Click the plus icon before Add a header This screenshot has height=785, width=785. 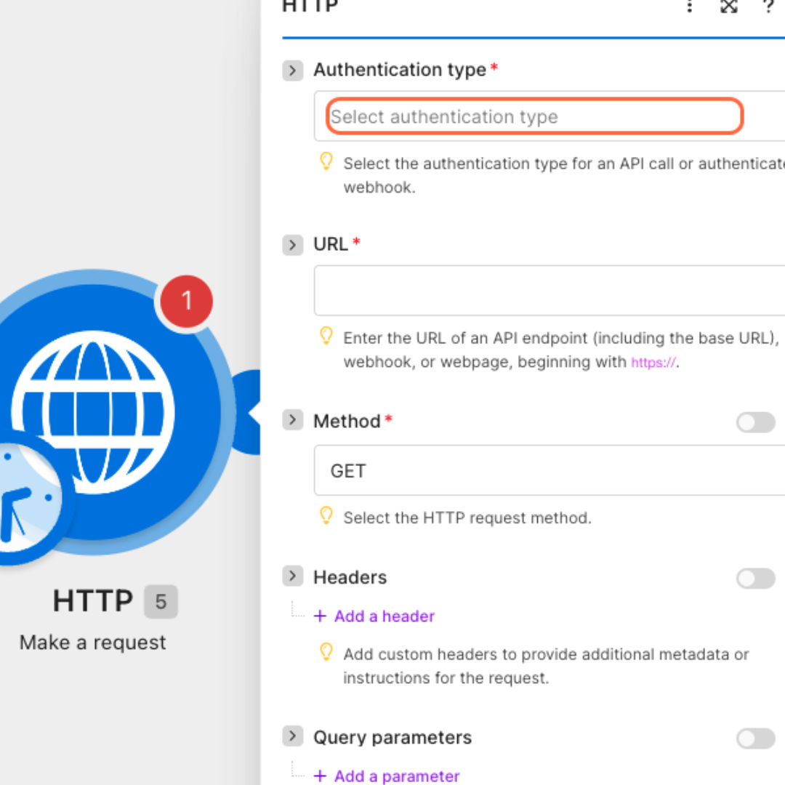(x=320, y=616)
